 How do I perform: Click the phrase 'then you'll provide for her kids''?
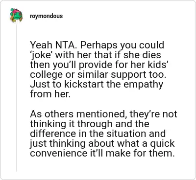coord(99,65)
